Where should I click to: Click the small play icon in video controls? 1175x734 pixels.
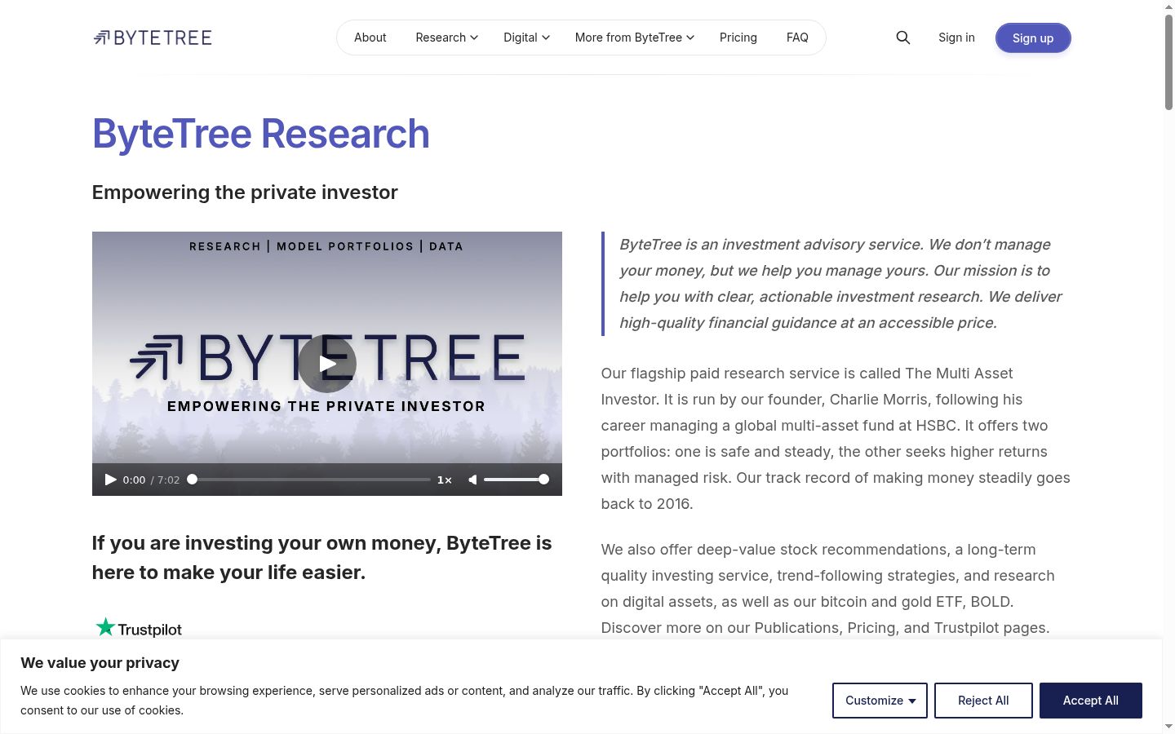click(110, 480)
